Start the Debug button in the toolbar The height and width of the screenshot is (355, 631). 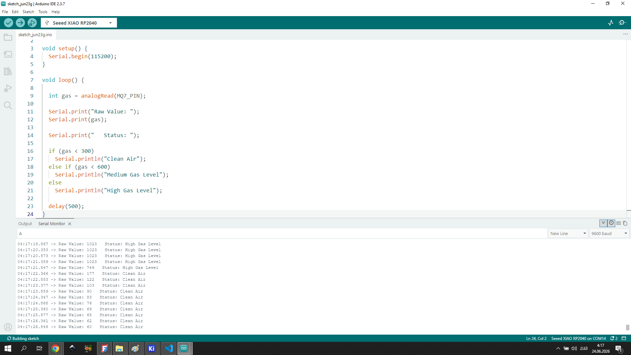coord(32,23)
